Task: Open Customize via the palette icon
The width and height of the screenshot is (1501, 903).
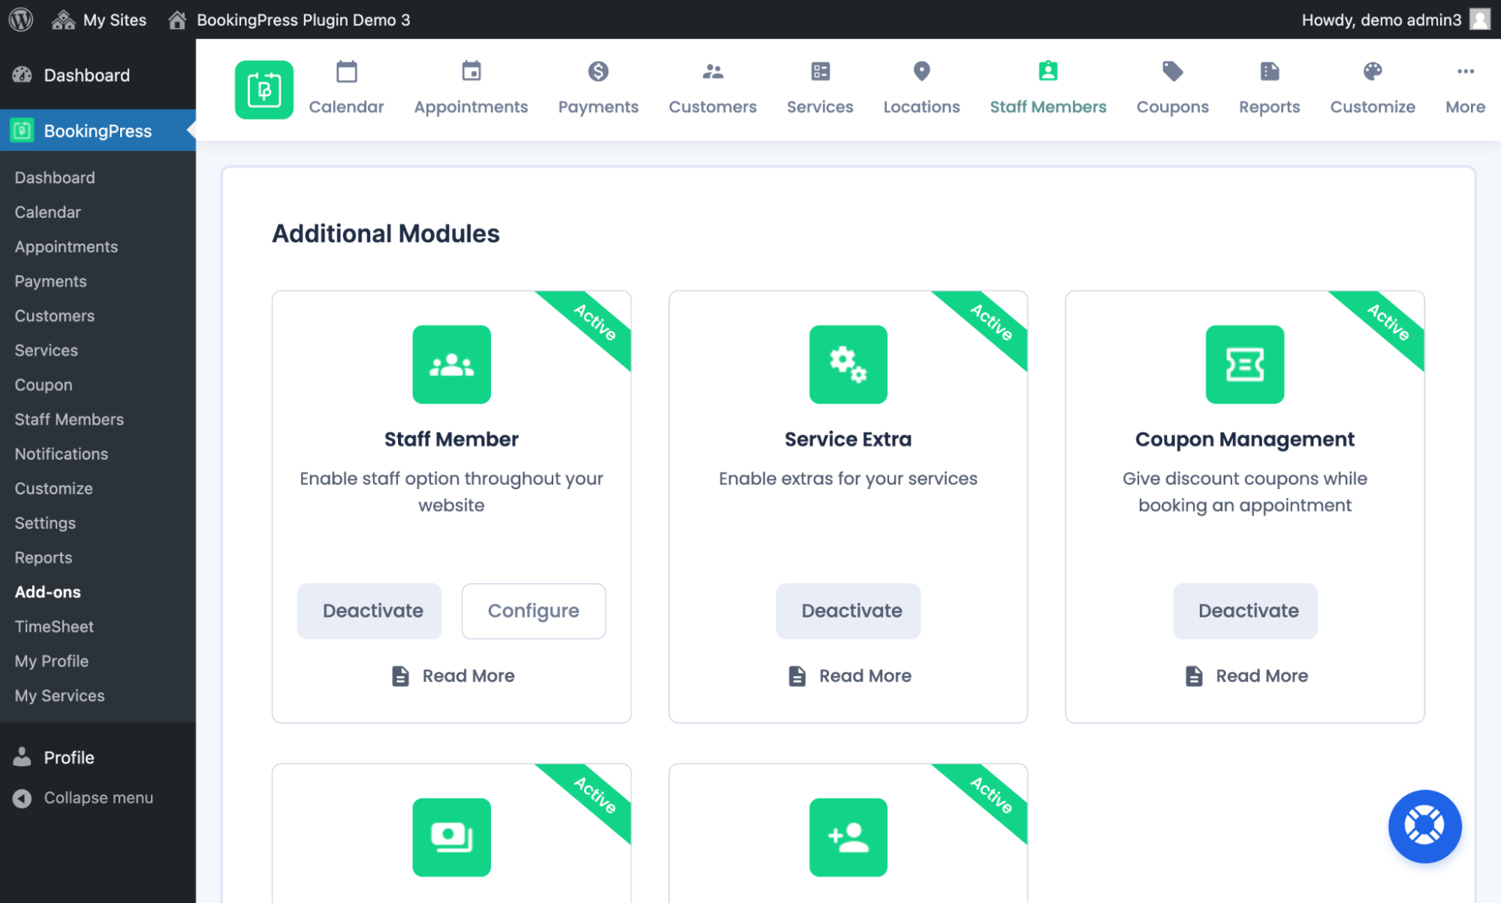Action: tap(1372, 71)
